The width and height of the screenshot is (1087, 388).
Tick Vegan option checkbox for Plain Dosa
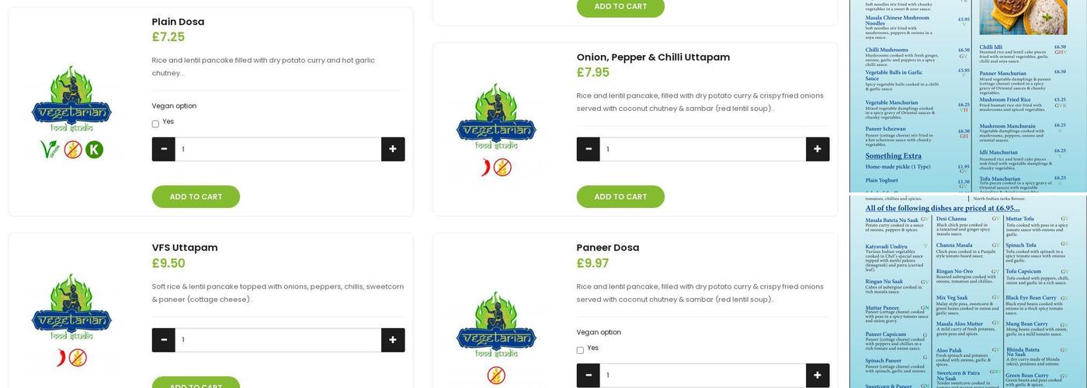[155, 124]
